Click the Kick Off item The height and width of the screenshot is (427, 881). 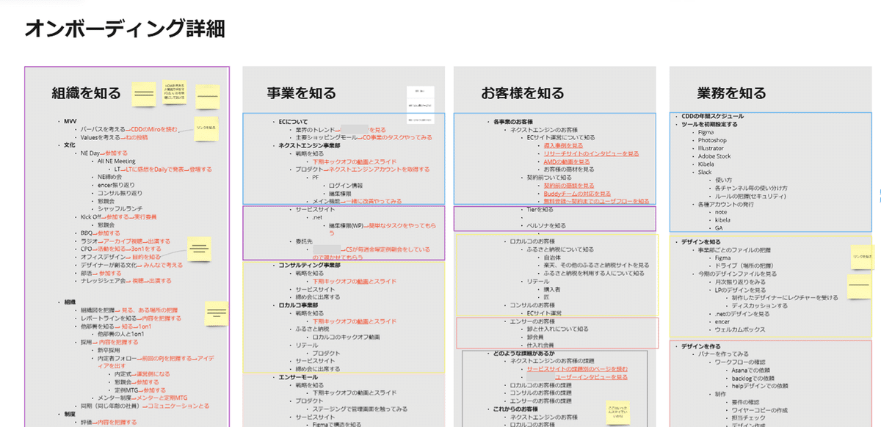pyautogui.click(x=92, y=217)
